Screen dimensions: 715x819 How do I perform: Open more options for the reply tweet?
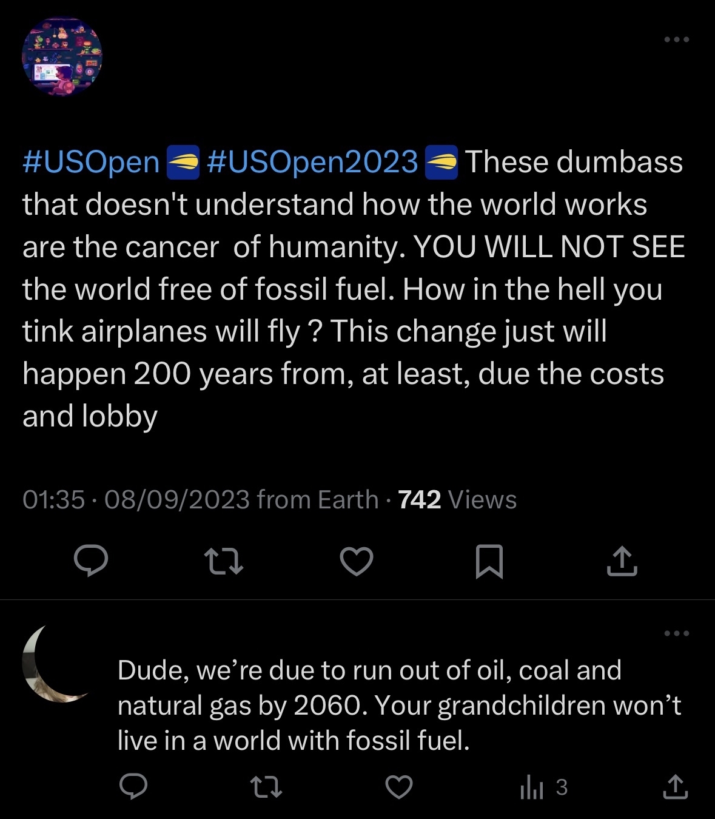tap(677, 633)
